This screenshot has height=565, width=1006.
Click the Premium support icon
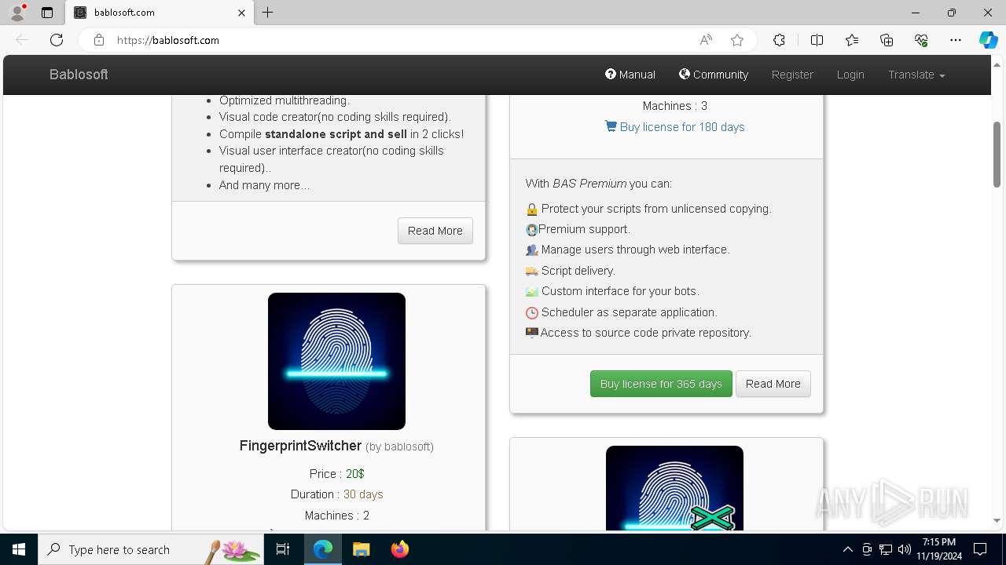point(532,230)
